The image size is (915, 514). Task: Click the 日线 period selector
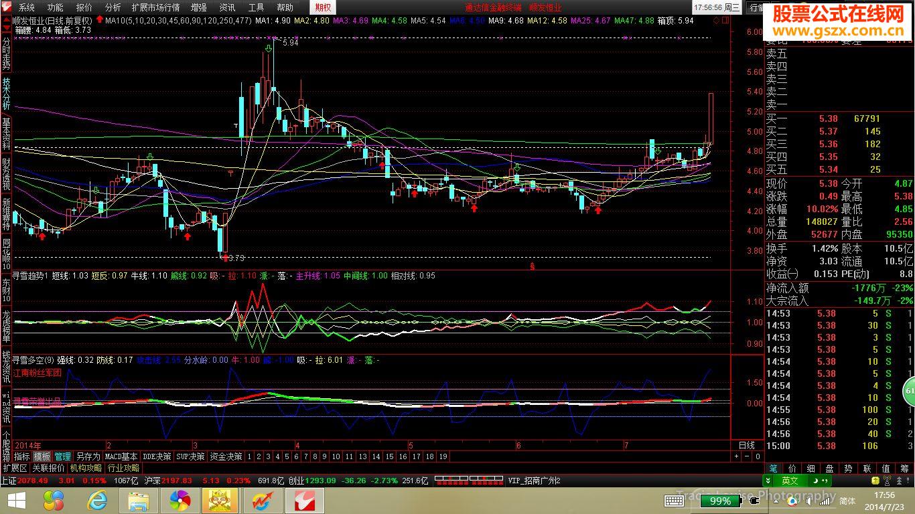pos(747,445)
